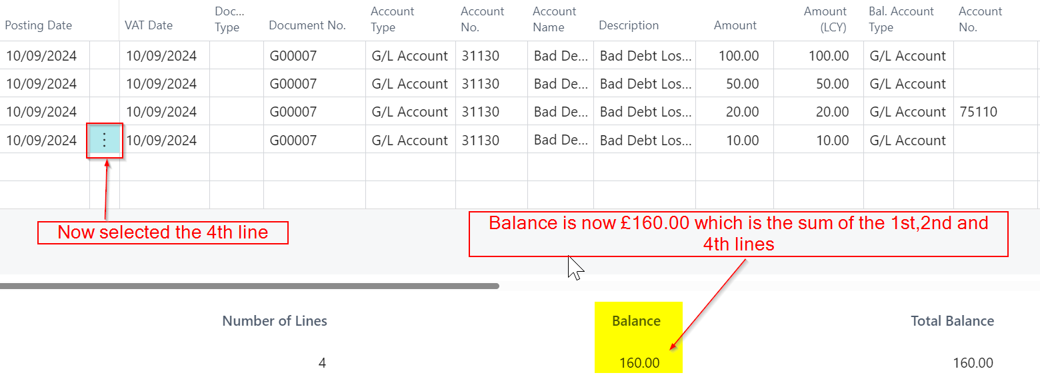Click the highlighted Balance value 160.00
Viewport: 1040px width, 379px height.
639,363
